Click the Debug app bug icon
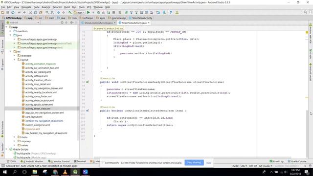The image size is (313, 176). tap(98, 12)
